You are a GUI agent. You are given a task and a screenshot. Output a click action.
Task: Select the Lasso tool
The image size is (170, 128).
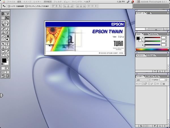[3, 22]
